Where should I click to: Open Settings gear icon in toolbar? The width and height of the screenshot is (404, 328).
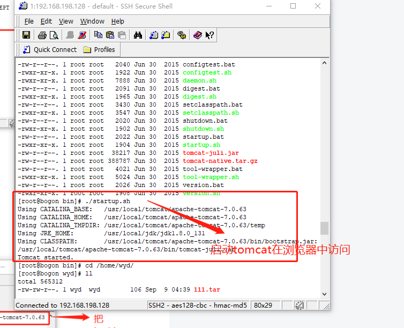[x=182, y=35]
